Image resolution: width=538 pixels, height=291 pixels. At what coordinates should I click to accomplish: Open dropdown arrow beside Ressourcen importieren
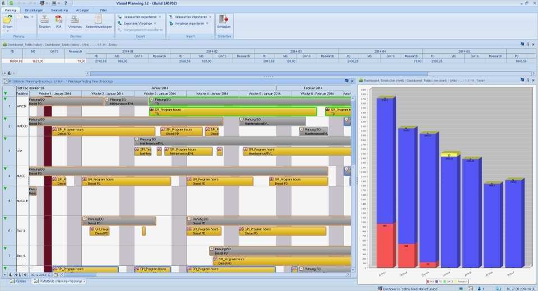(210, 17)
